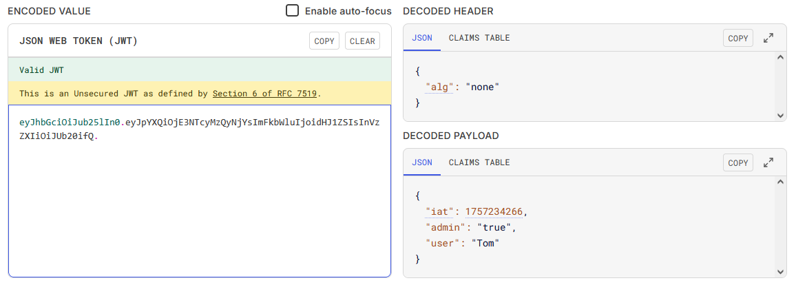Enable the auto-focus checkbox
This screenshot has width=796, height=285.
coord(293,11)
